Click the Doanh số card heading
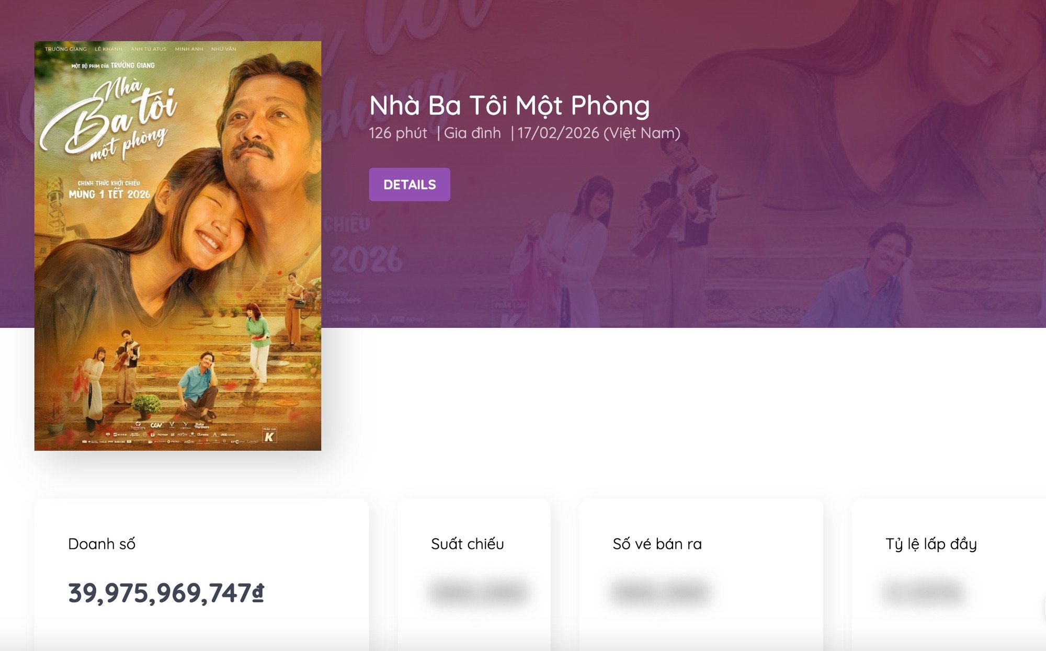Viewport: 1046px width, 651px height. (102, 544)
